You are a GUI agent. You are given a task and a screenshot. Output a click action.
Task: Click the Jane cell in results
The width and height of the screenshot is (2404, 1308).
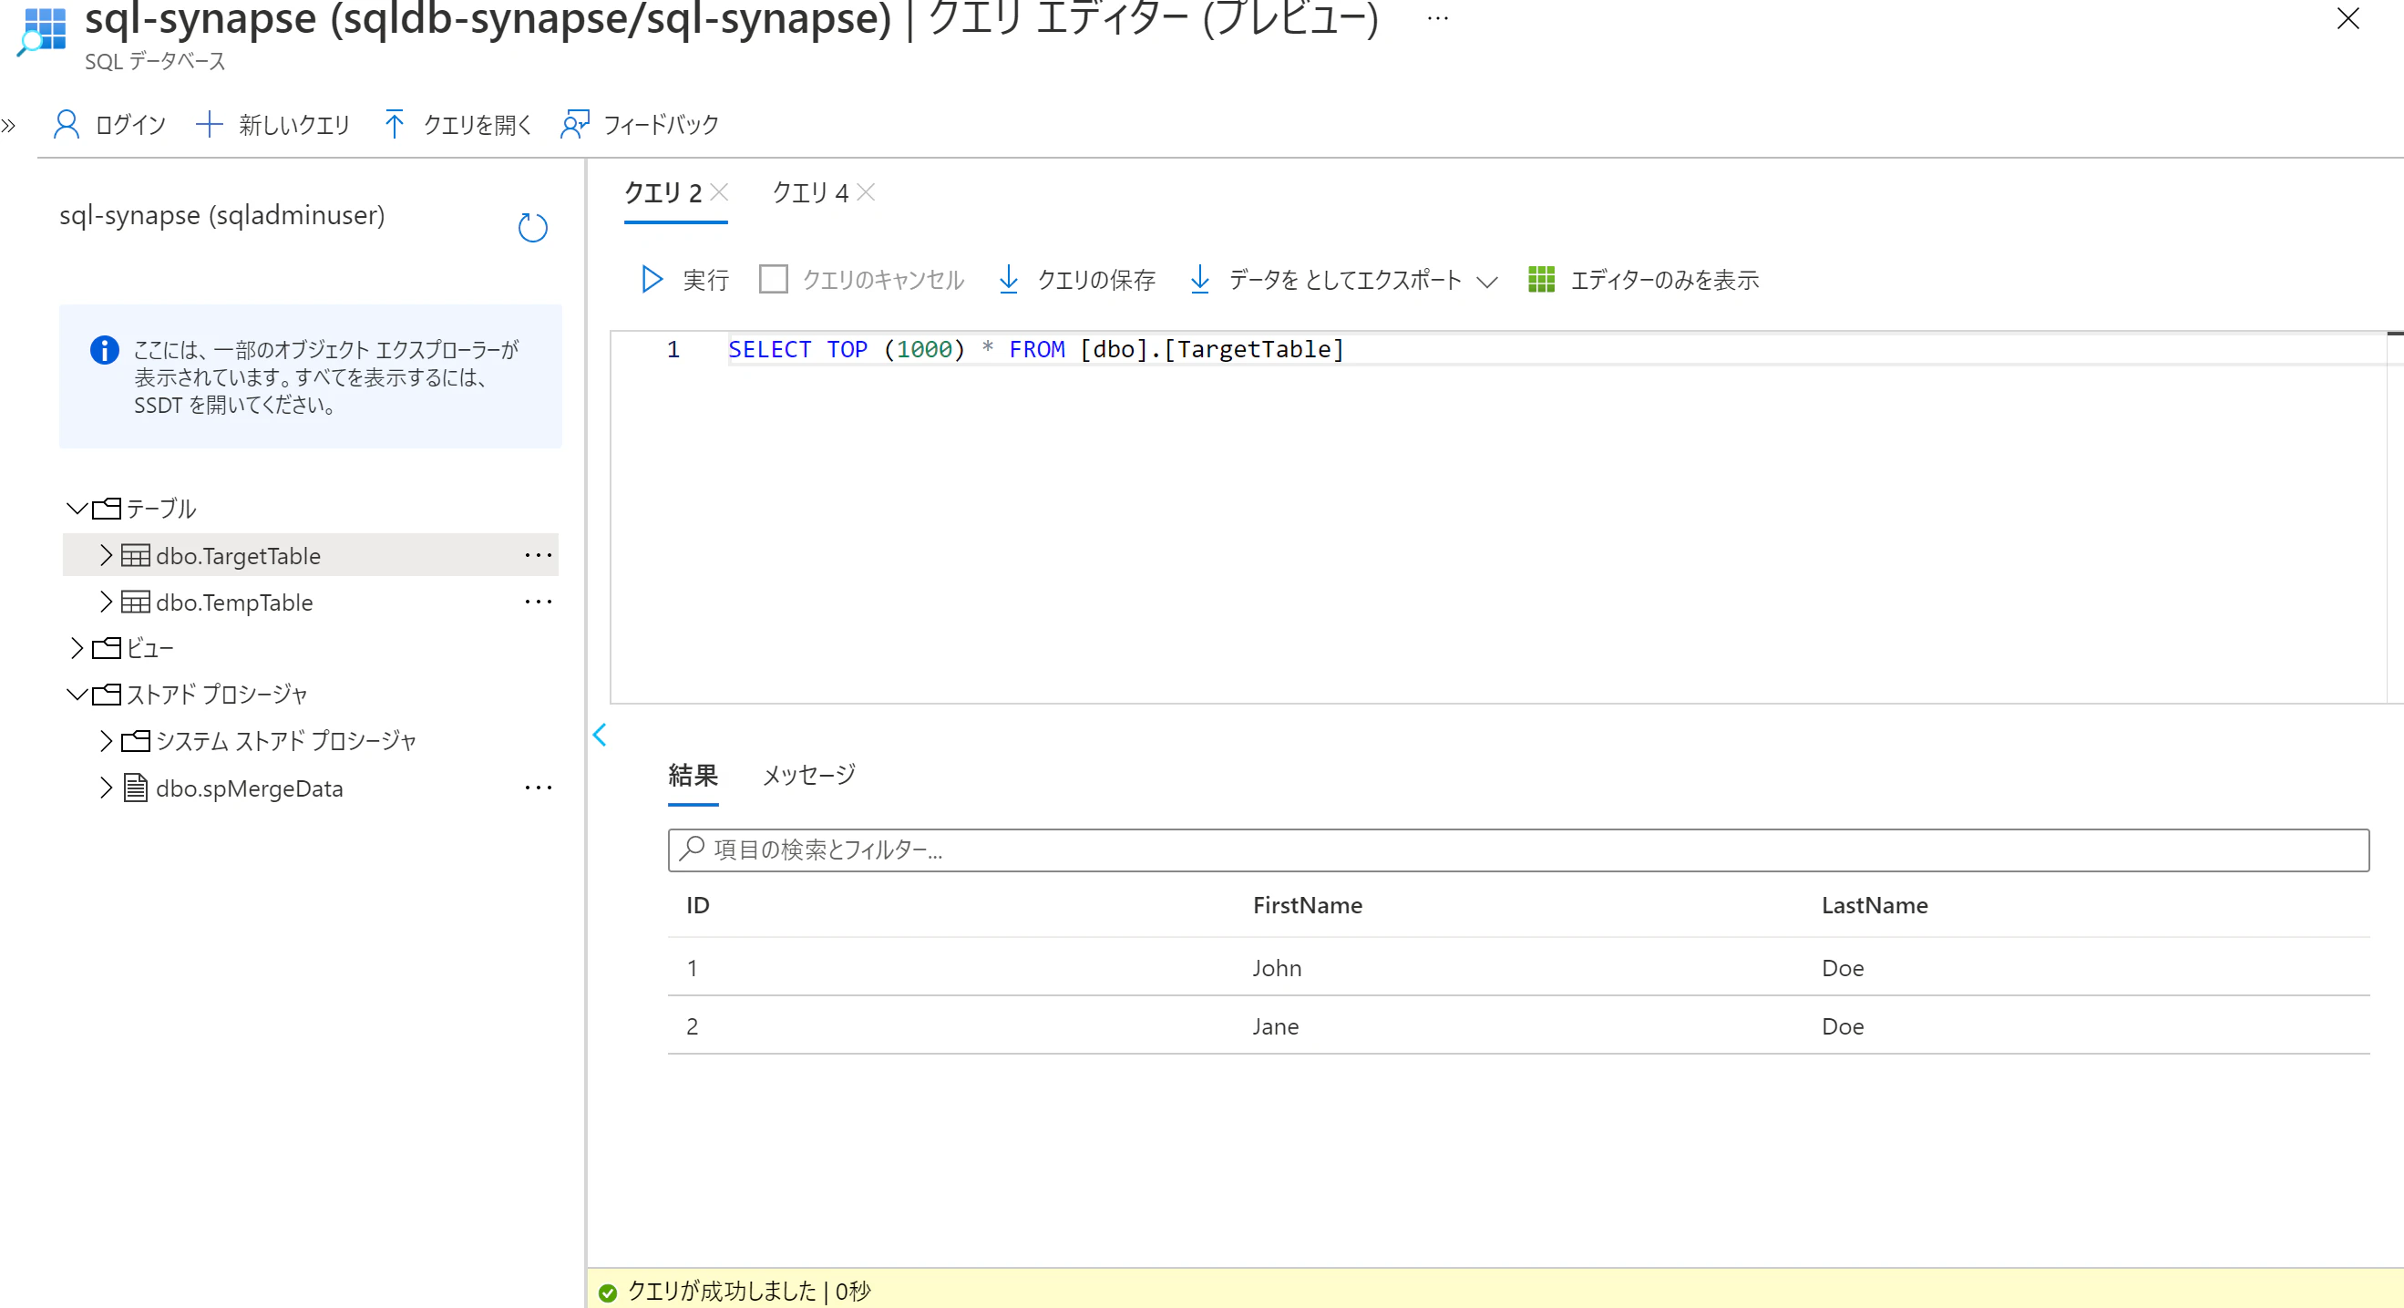1276,1026
